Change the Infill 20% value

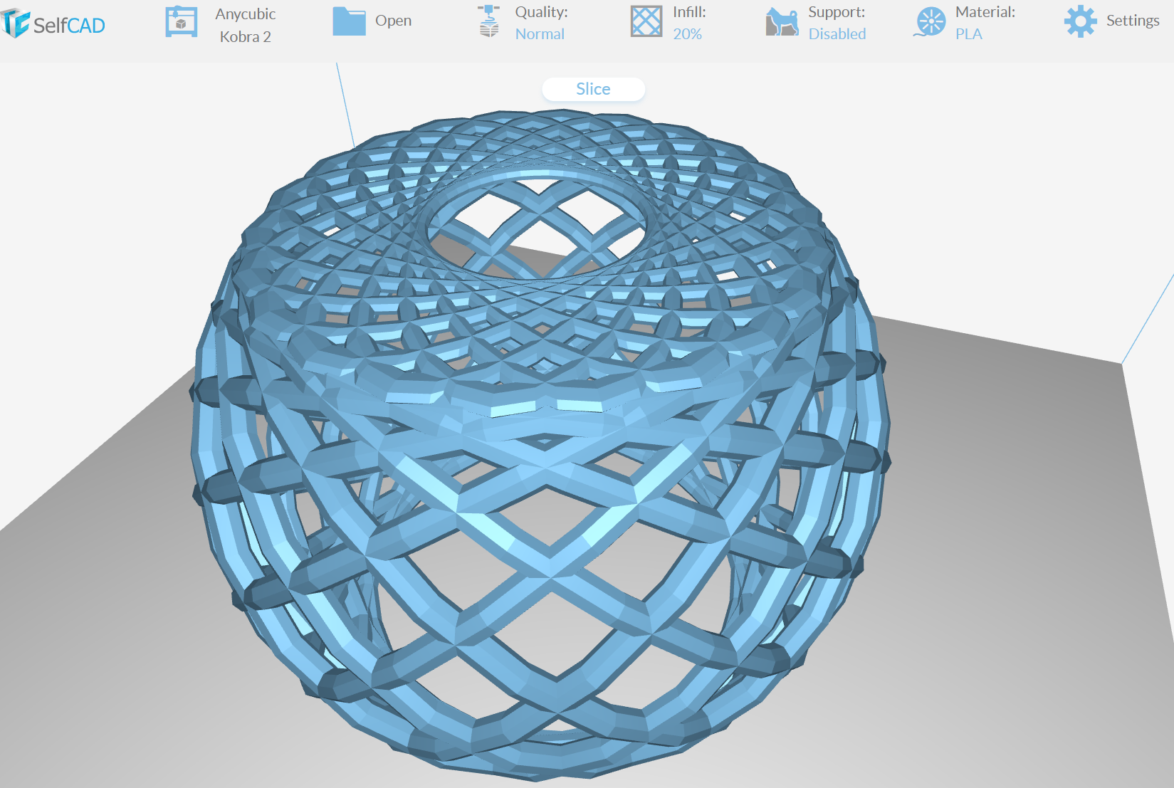click(687, 34)
